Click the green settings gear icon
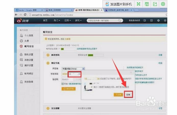 163,4
